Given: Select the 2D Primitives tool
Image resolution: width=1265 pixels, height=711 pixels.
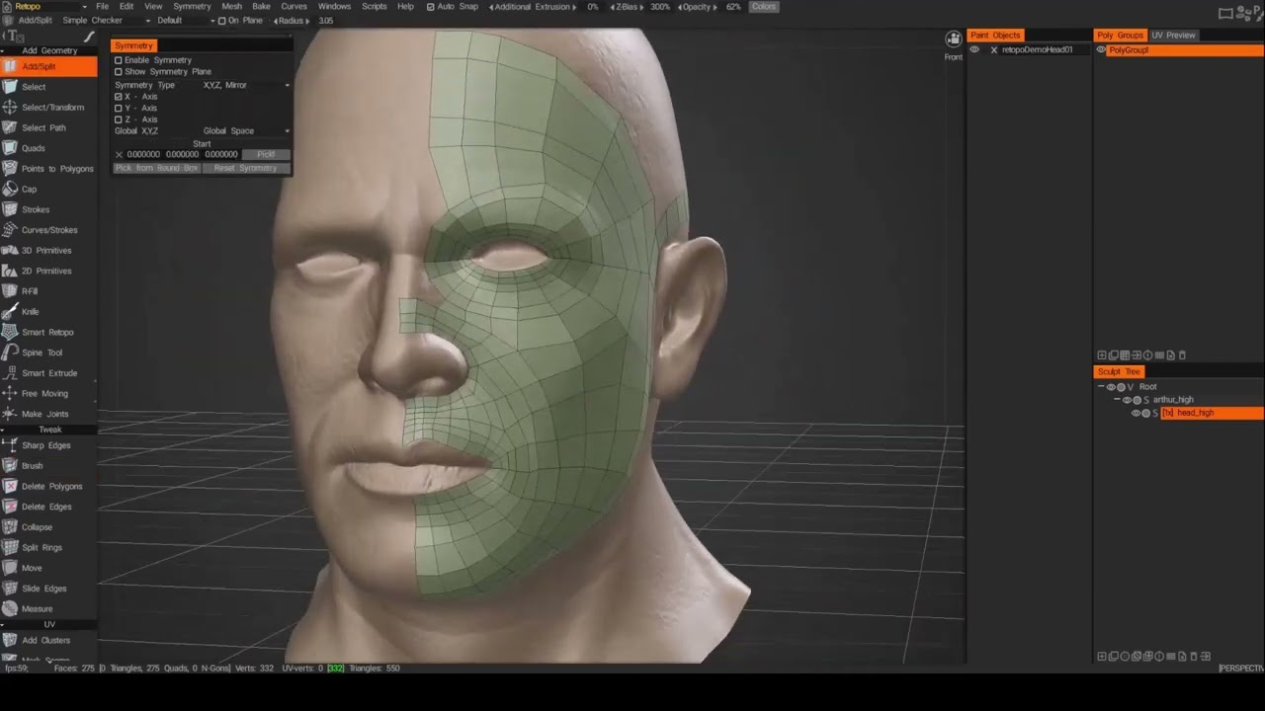Looking at the screenshot, I should tap(48, 271).
